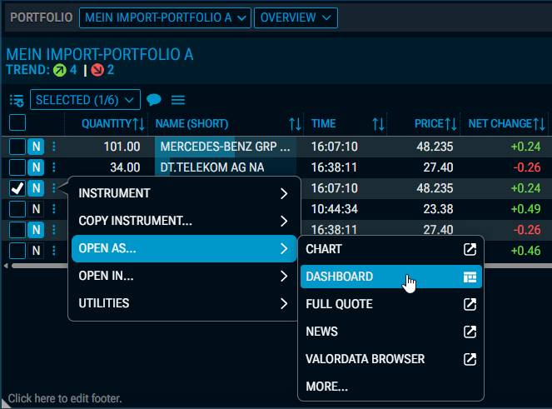Click the MERCEDES-BENZ GRP ... name cell

tap(226, 147)
